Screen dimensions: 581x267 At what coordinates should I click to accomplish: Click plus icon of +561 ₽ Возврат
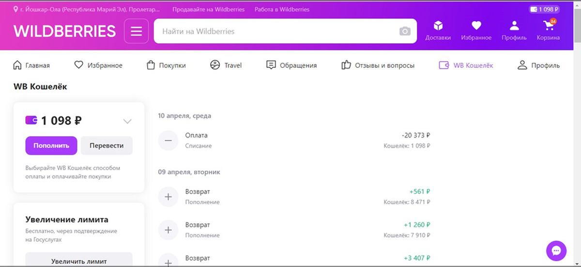pyautogui.click(x=168, y=197)
